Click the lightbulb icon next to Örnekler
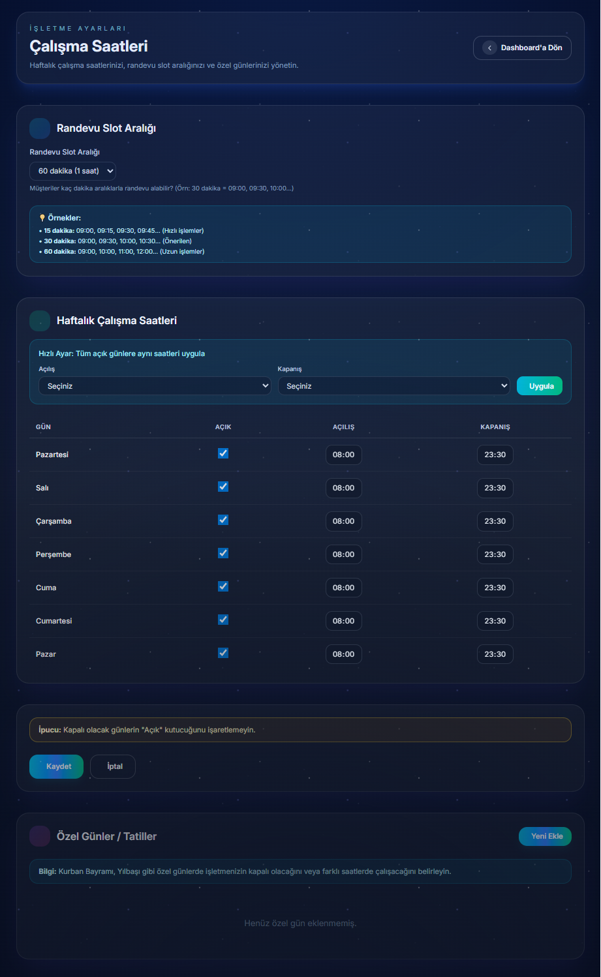This screenshot has width=601, height=977. click(x=42, y=218)
